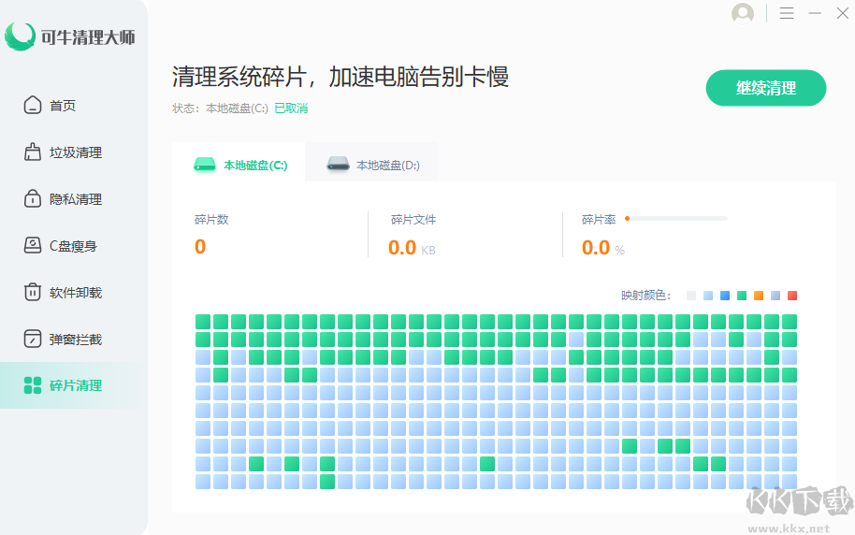This screenshot has height=535, width=855.
Task: Click the 可牛清理大师 logo
Action: (70, 36)
